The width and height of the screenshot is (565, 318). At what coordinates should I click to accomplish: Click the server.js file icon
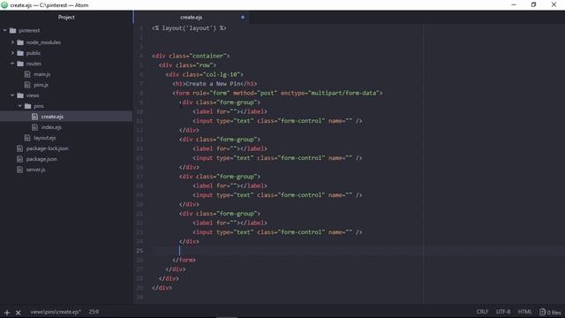[x=19, y=170]
